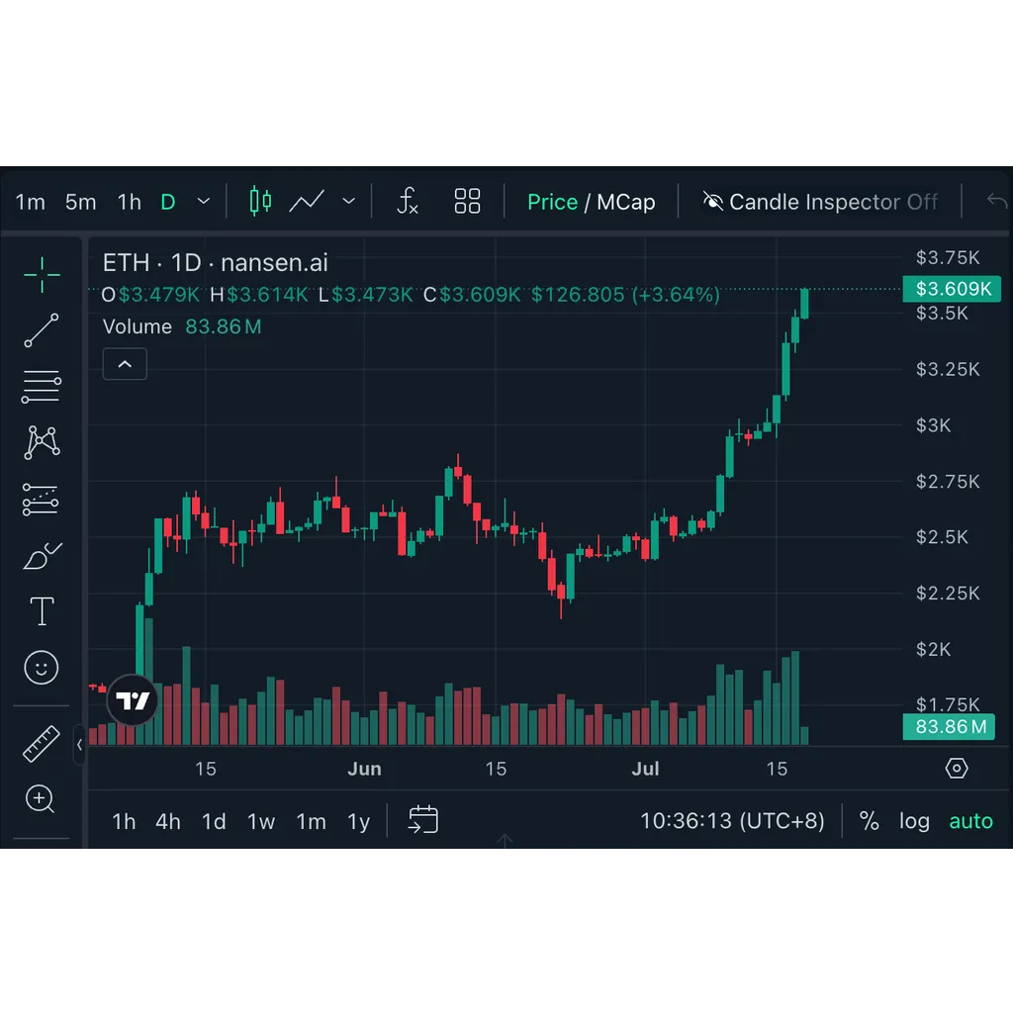Set date range to 1d
1013x1013 pixels.
214,822
